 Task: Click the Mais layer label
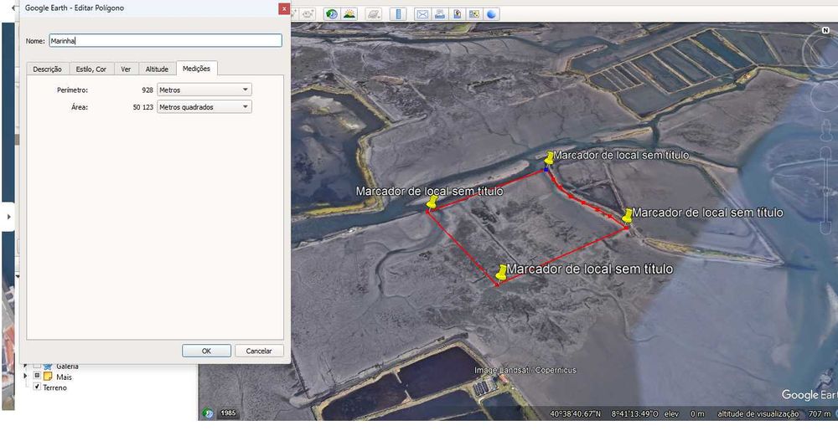65,377
